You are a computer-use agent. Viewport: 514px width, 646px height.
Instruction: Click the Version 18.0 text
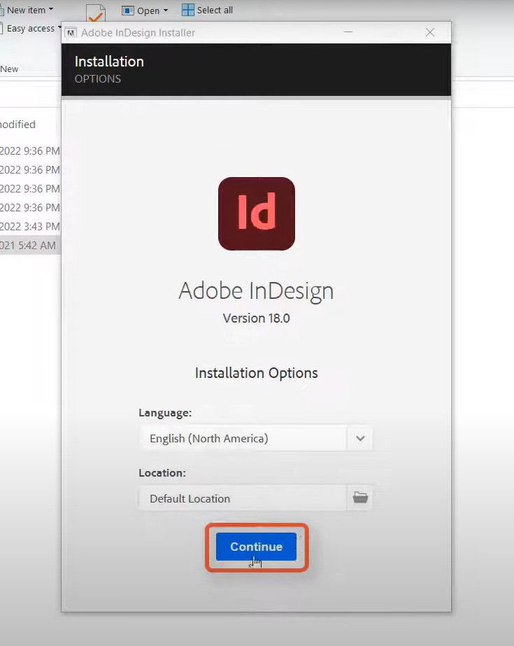(257, 318)
